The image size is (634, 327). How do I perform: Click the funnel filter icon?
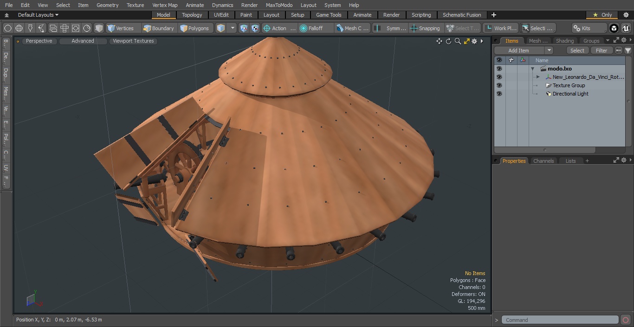[628, 51]
